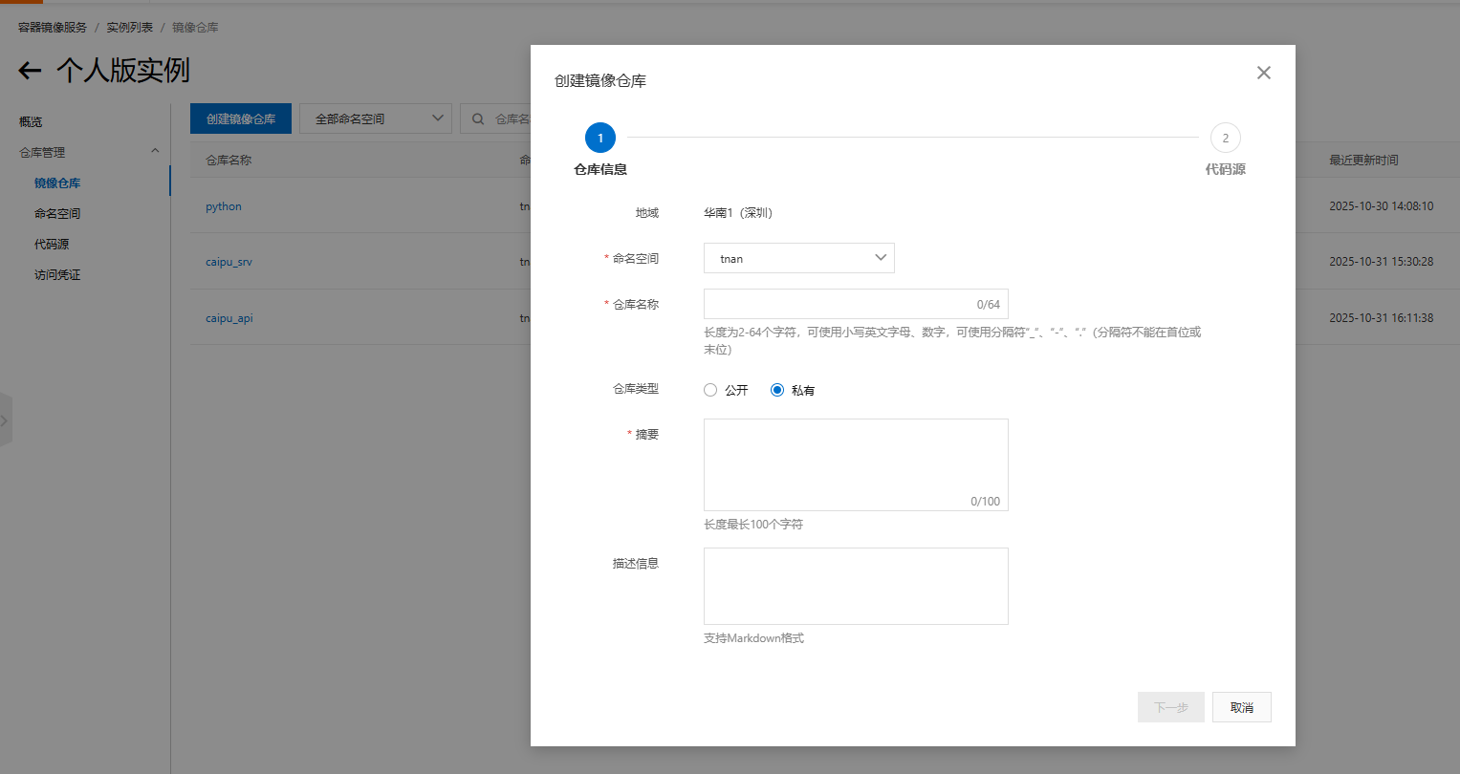This screenshot has height=774, width=1460.
Task: Open the 全部命名空间 filter dropdown
Action: click(375, 118)
